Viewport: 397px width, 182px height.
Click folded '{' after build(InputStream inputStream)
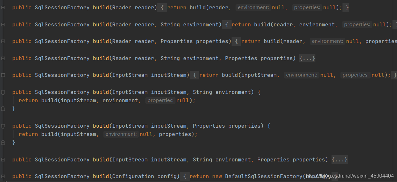[194, 75]
